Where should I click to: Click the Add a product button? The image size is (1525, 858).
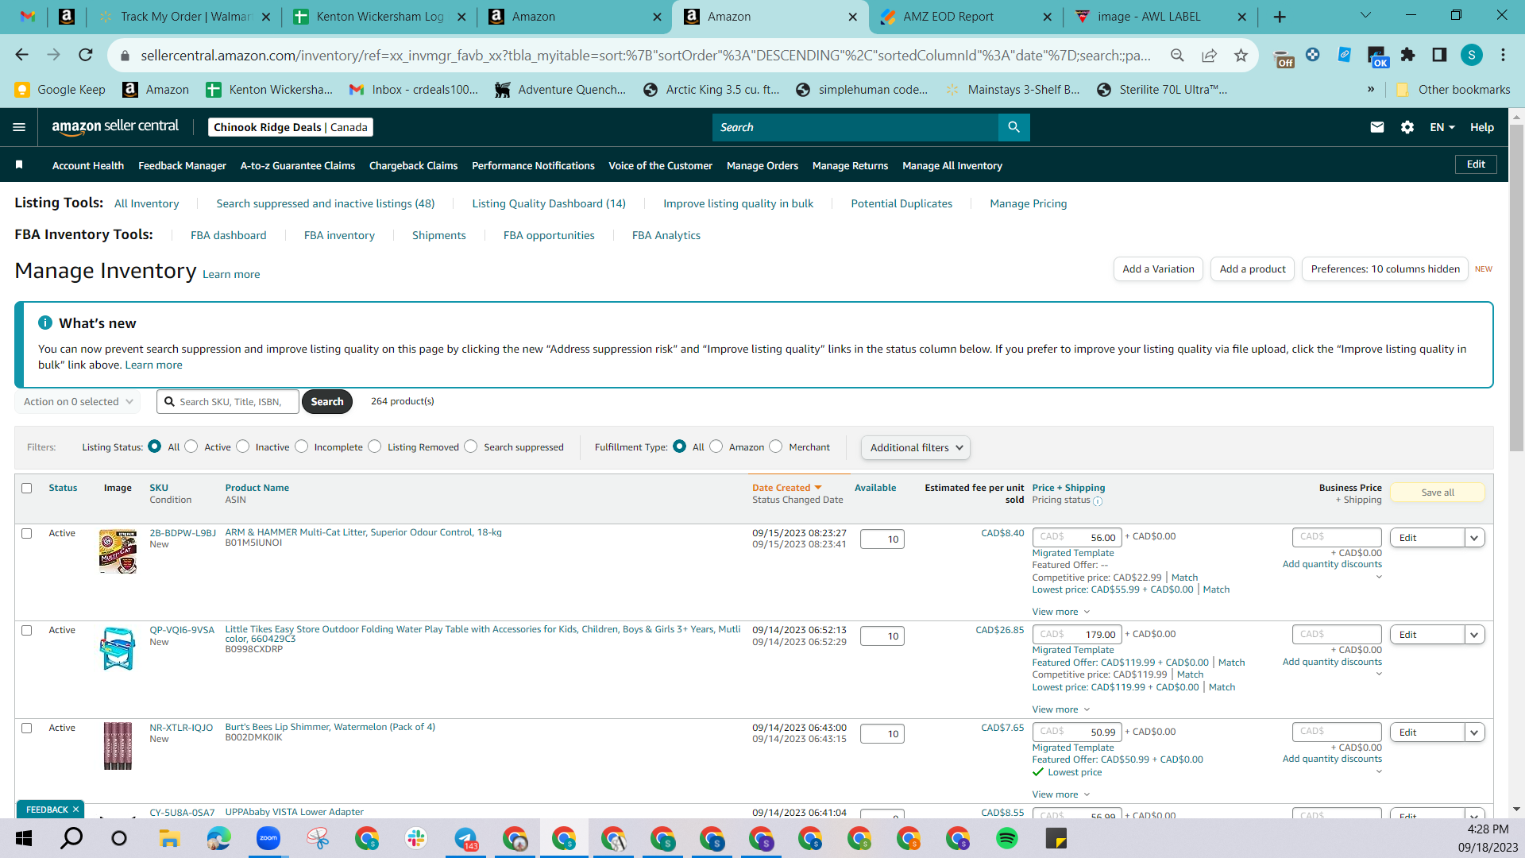click(1253, 269)
